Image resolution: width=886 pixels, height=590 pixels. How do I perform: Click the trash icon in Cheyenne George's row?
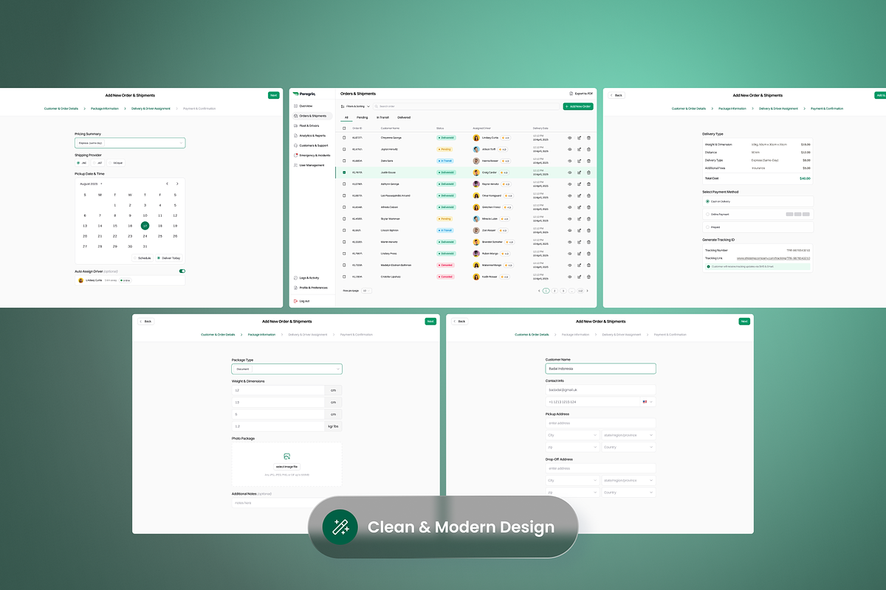coord(588,138)
